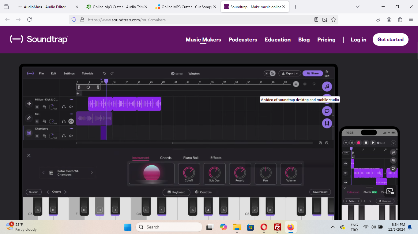Open the loops library music note icon

pyautogui.click(x=327, y=87)
